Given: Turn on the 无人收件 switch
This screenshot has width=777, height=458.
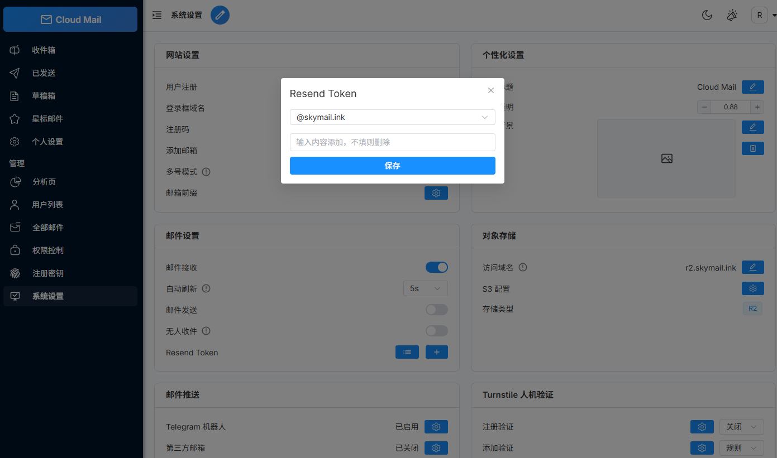Looking at the screenshot, I should (x=436, y=331).
